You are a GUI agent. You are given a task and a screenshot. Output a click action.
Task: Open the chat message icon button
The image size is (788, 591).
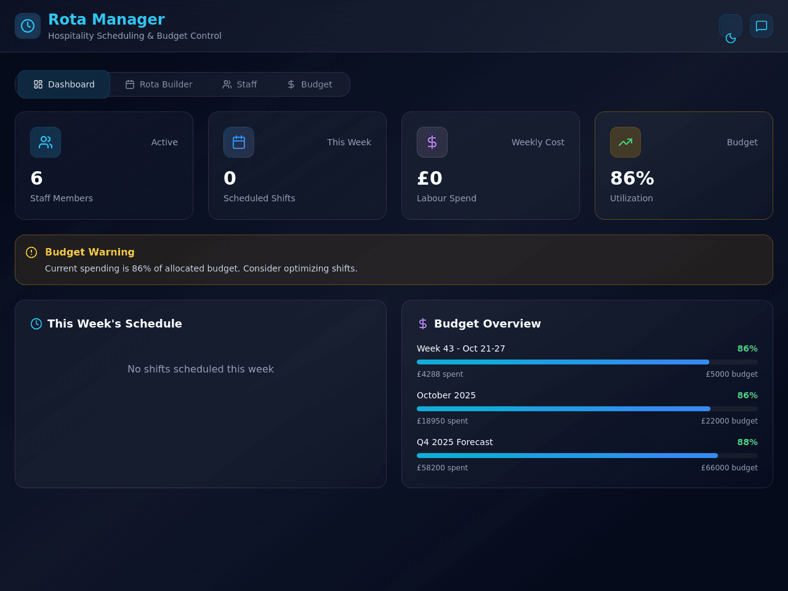pos(762,26)
